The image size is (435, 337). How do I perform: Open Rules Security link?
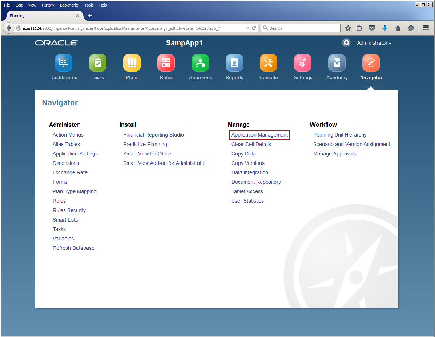pyautogui.click(x=69, y=210)
